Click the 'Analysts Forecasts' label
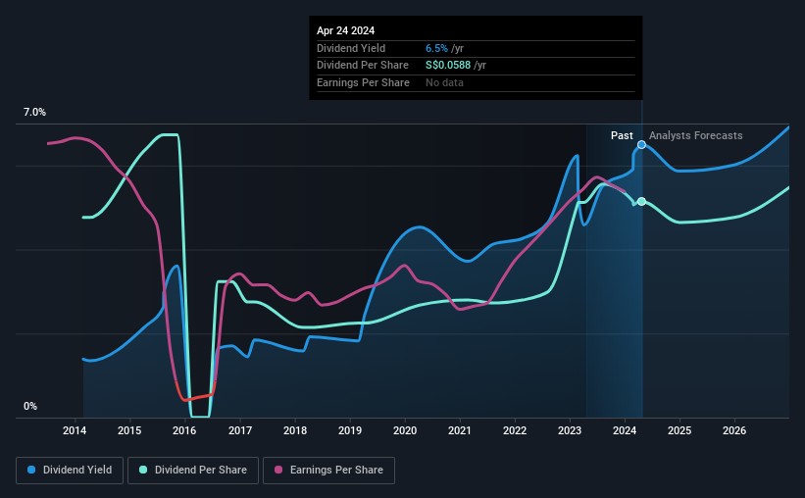 (695, 135)
